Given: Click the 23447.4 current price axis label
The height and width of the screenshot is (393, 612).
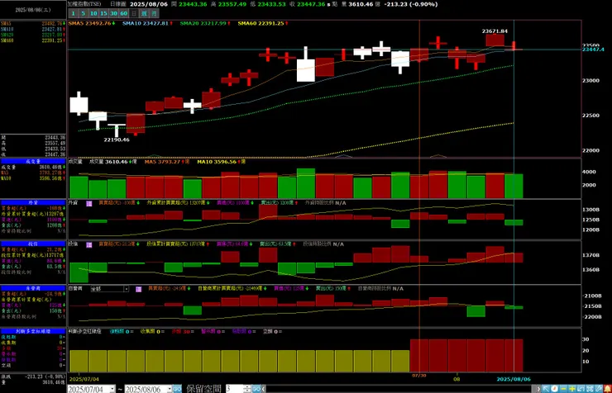Looking at the screenshot, I should pyautogui.click(x=593, y=50).
